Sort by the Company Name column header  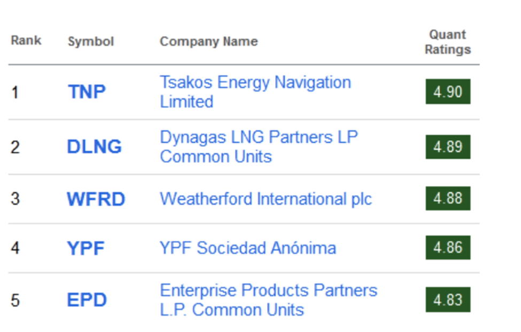click(208, 42)
